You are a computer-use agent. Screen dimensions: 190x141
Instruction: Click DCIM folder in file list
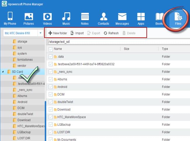61,94
